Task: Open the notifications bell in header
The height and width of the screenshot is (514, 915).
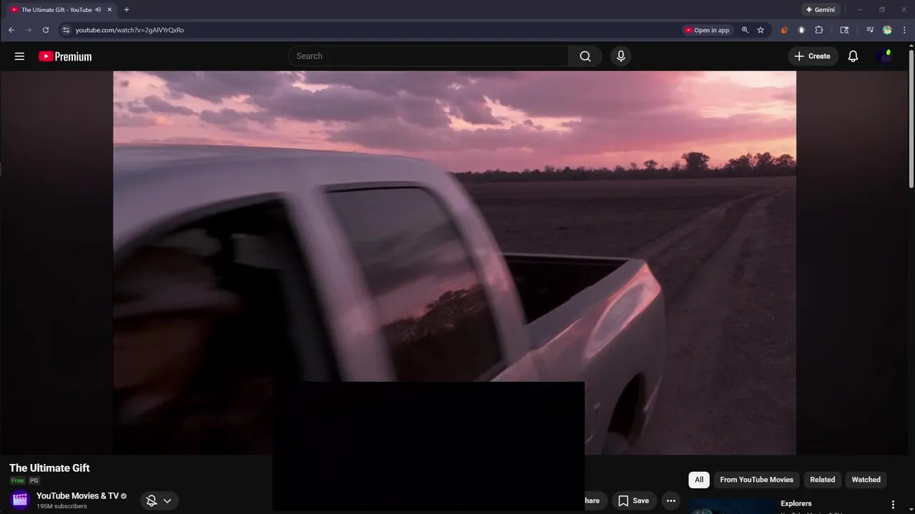Action: [x=853, y=56]
